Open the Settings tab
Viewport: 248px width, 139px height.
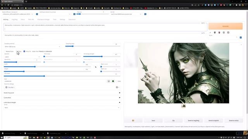(x=62, y=20)
